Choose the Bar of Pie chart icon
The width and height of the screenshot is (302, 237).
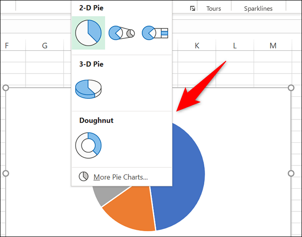click(x=155, y=33)
